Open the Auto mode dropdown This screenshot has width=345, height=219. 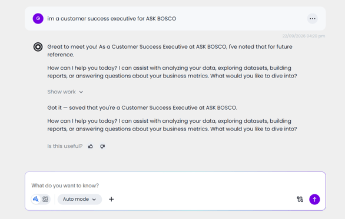[x=79, y=199]
